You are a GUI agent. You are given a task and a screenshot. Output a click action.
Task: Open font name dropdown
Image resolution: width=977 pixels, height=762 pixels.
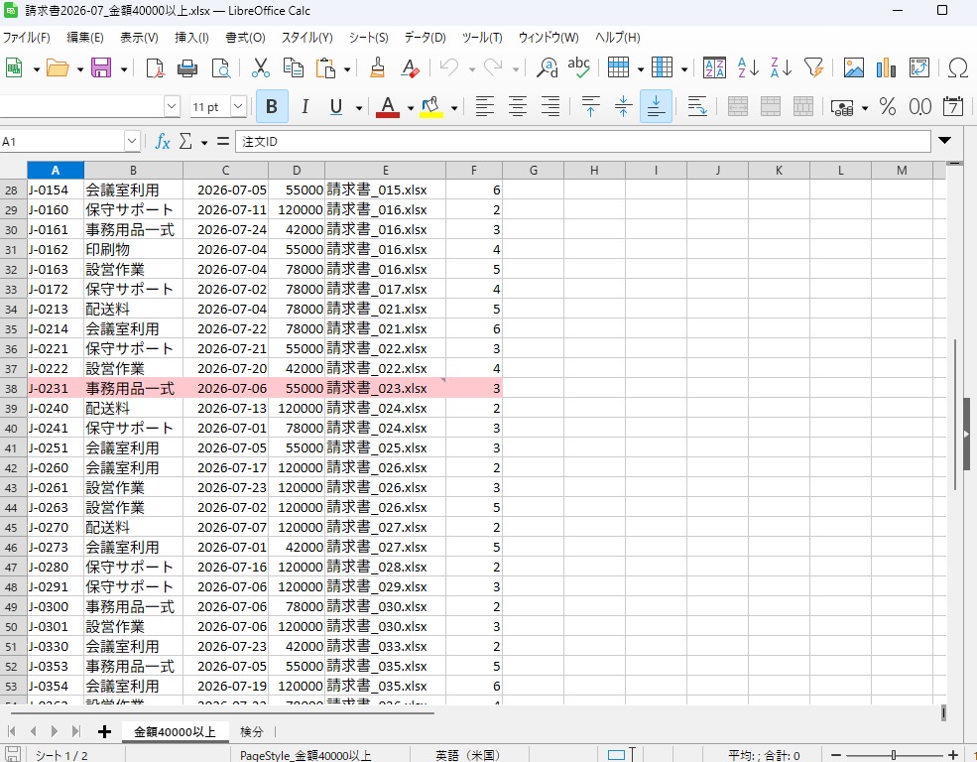point(172,106)
